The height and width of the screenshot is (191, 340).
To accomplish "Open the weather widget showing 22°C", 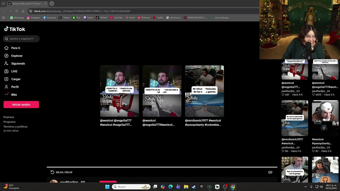I will point(11,187).
